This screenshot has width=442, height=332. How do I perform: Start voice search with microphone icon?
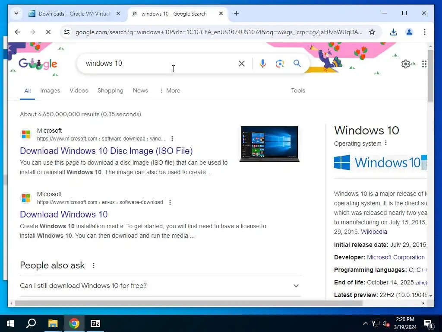(263, 64)
